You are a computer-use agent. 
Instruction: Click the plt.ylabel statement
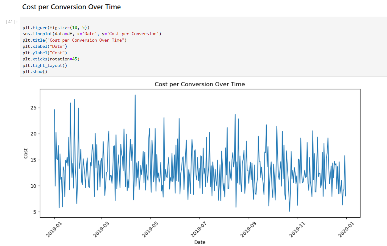click(x=44, y=53)
